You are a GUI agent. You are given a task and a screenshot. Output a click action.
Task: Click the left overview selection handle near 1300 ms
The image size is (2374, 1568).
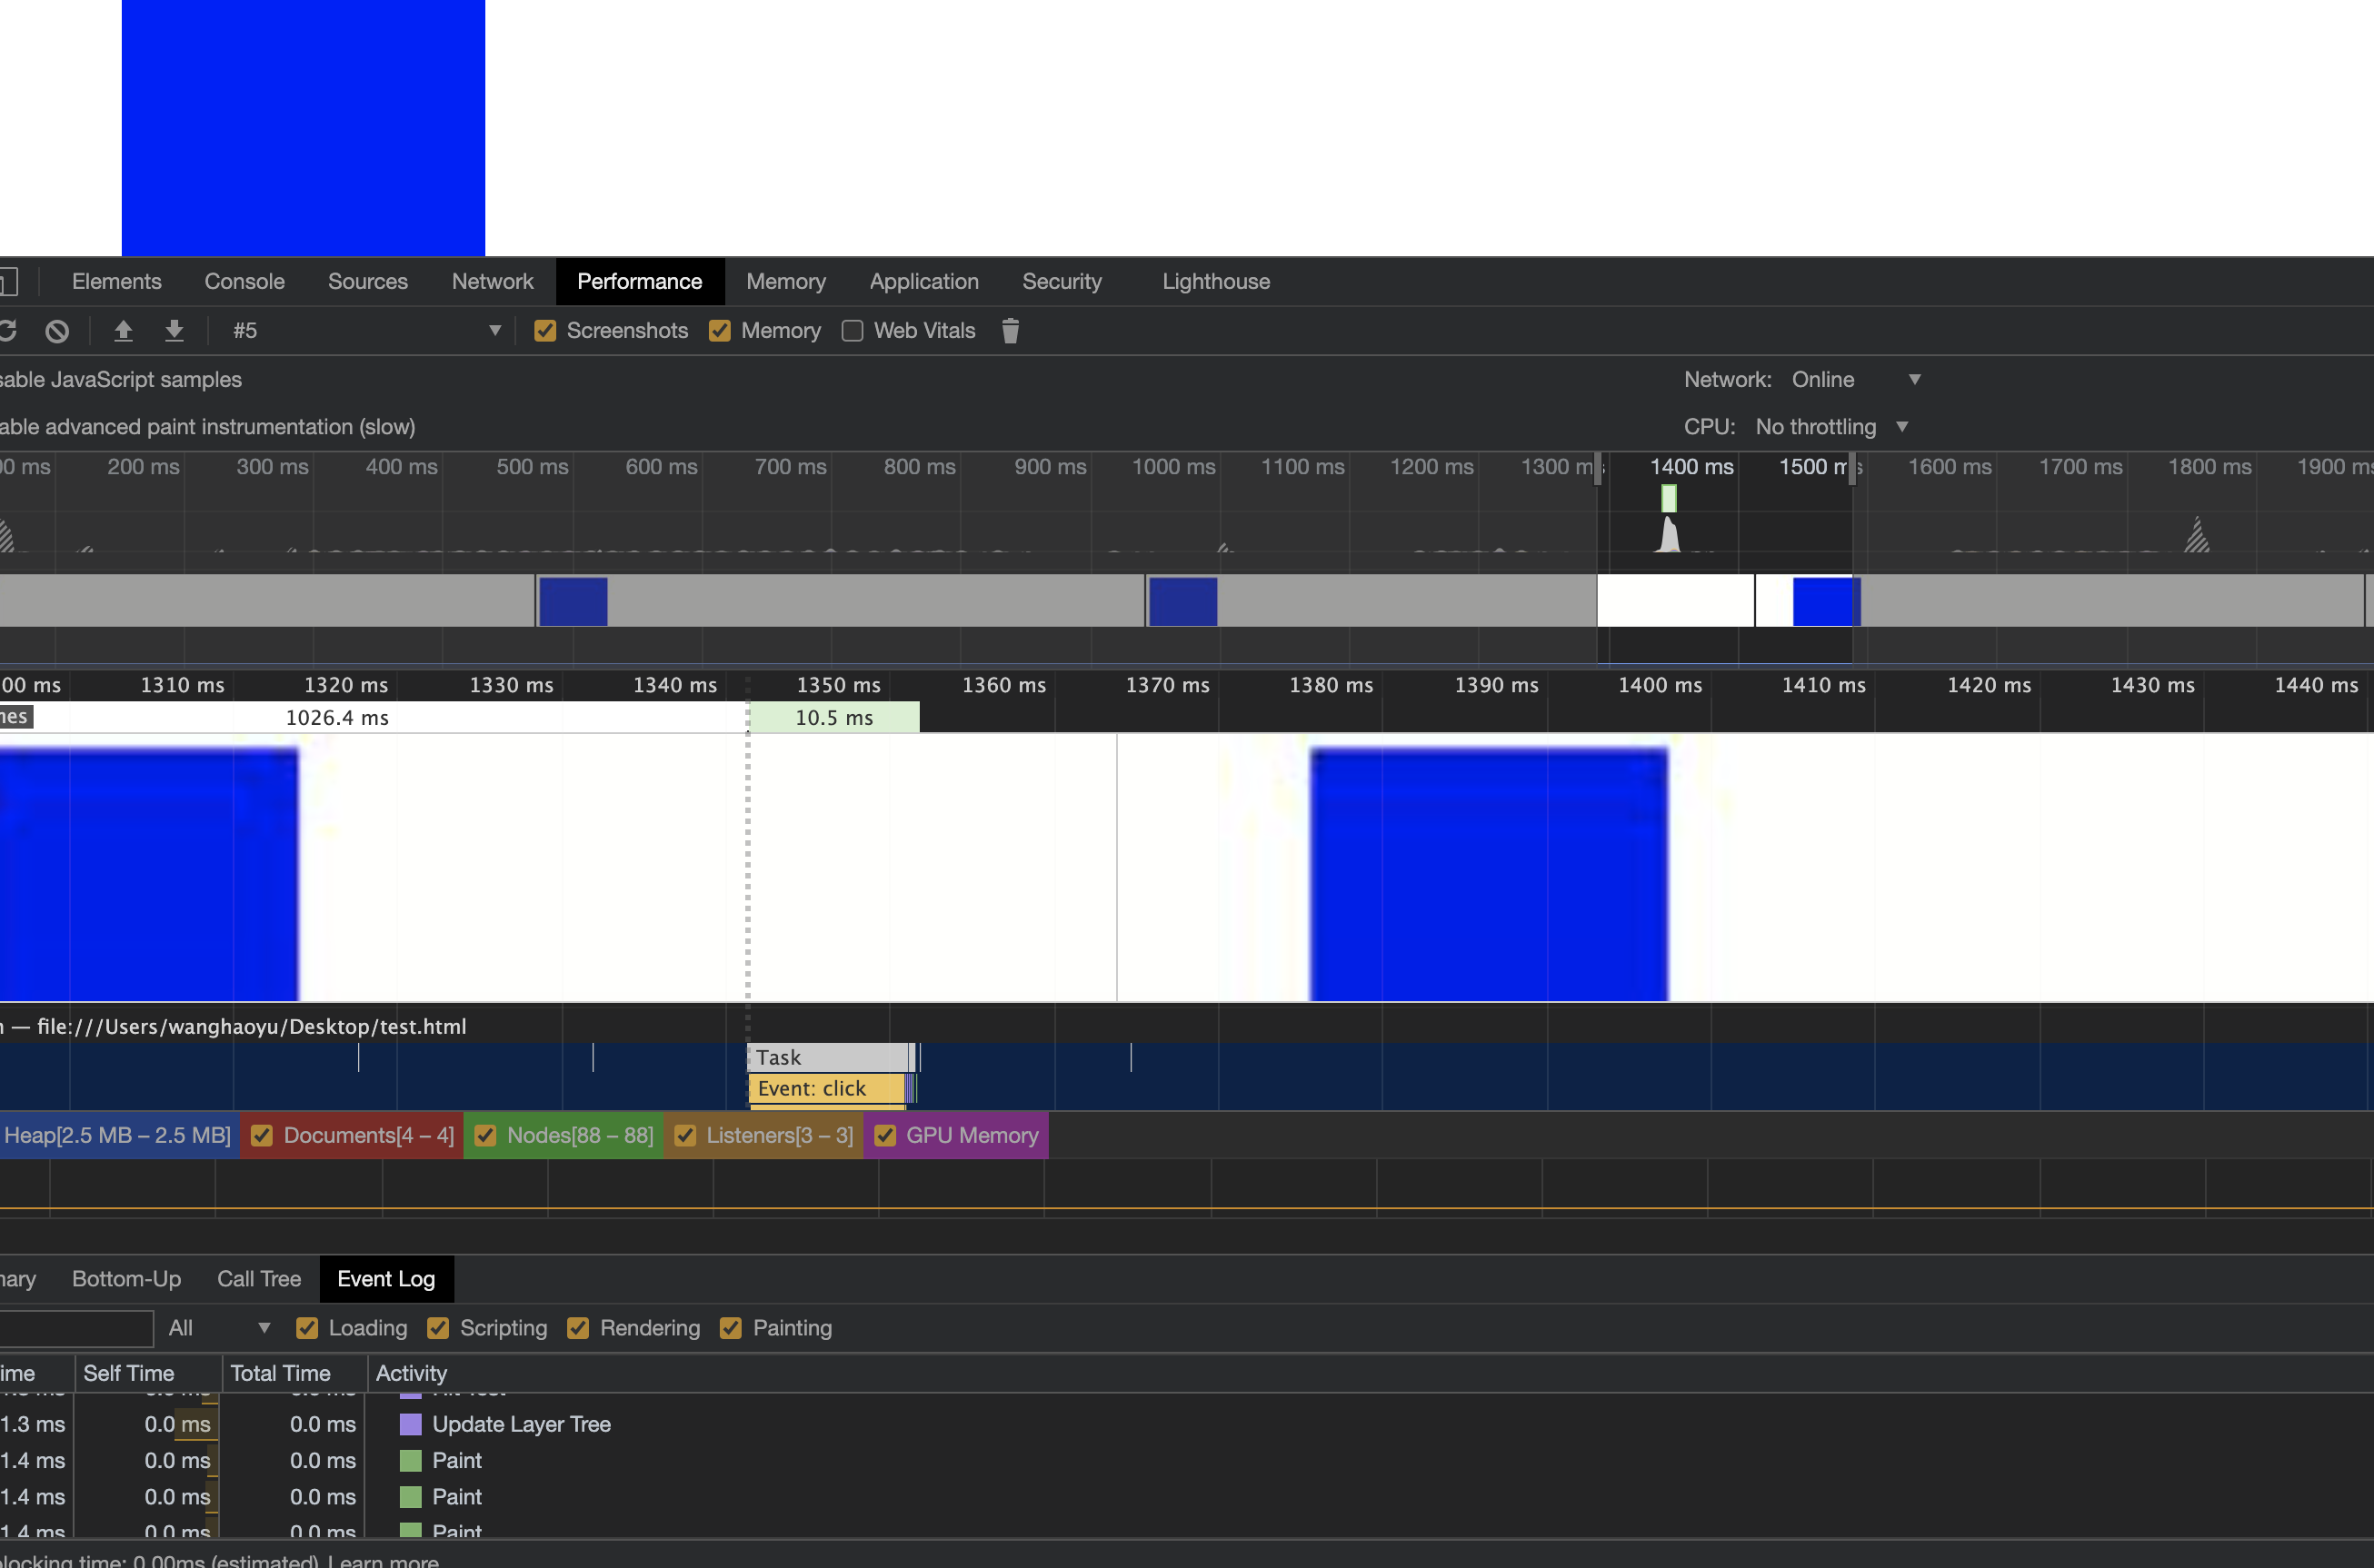click(x=1598, y=468)
